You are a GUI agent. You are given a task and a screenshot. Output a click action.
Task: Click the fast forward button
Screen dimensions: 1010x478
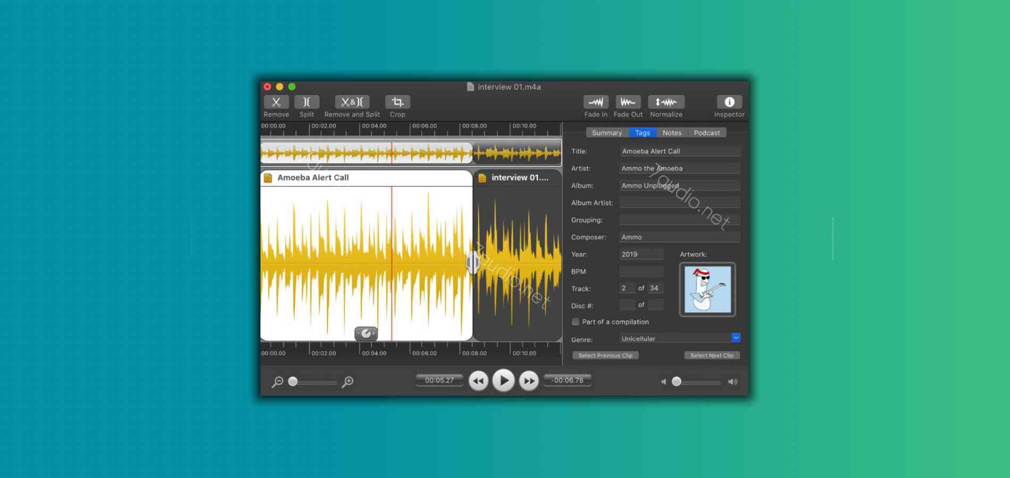[528, 381]
